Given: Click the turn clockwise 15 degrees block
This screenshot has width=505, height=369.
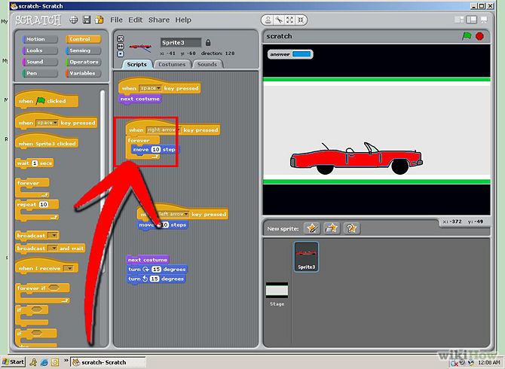Looking at the screenshot, I should point(157,270).
